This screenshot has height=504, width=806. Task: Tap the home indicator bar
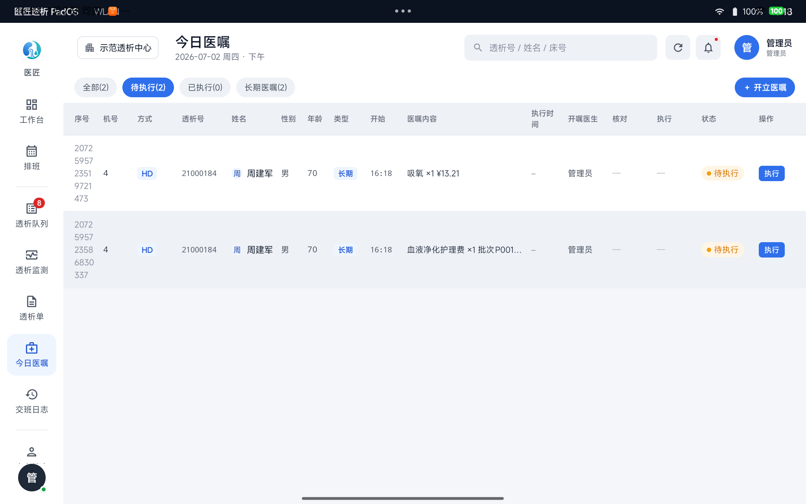tap(403, 498)
